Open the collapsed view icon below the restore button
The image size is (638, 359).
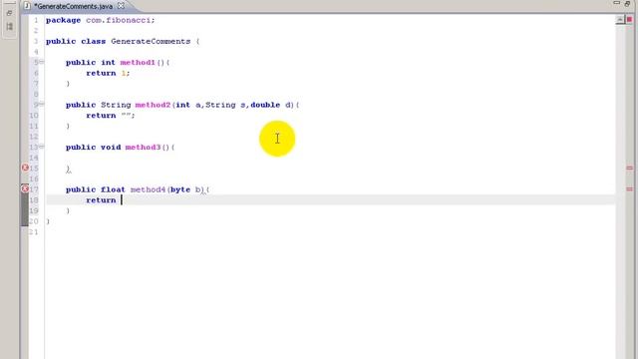click(9, 27)
